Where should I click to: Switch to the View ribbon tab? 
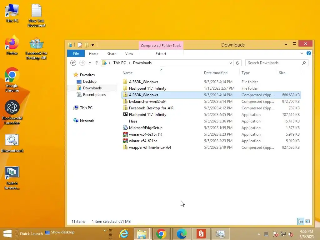click(129, 54)
